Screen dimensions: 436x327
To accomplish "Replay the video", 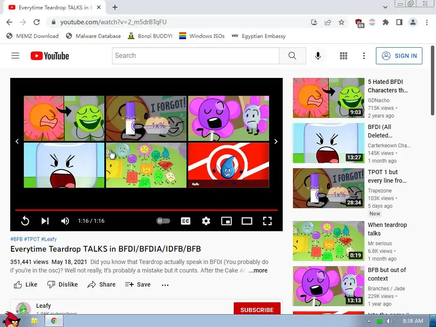I will [25, 221].
